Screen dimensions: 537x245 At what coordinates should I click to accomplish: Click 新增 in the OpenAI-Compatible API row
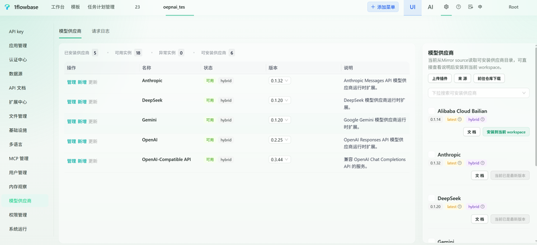82,161
